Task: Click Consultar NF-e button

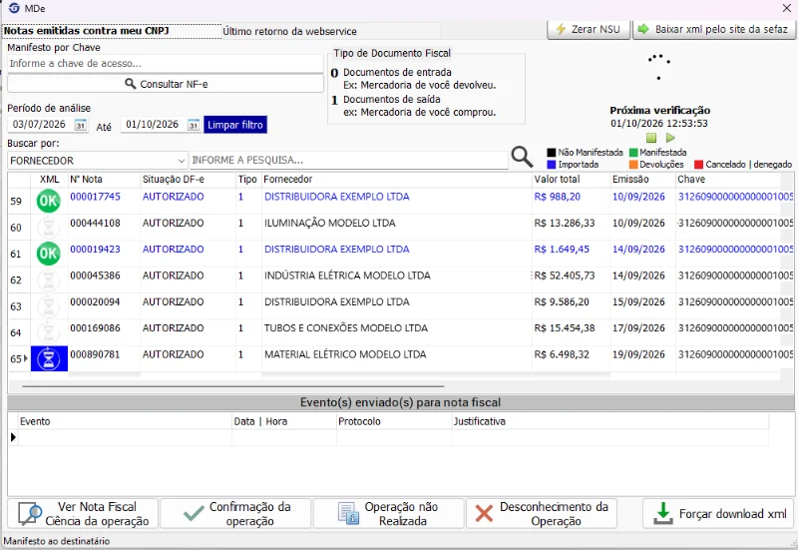Action: [166, 84]
